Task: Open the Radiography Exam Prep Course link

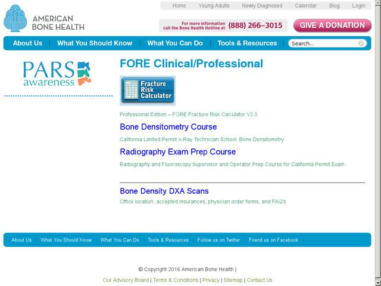Action: [177, 152]
